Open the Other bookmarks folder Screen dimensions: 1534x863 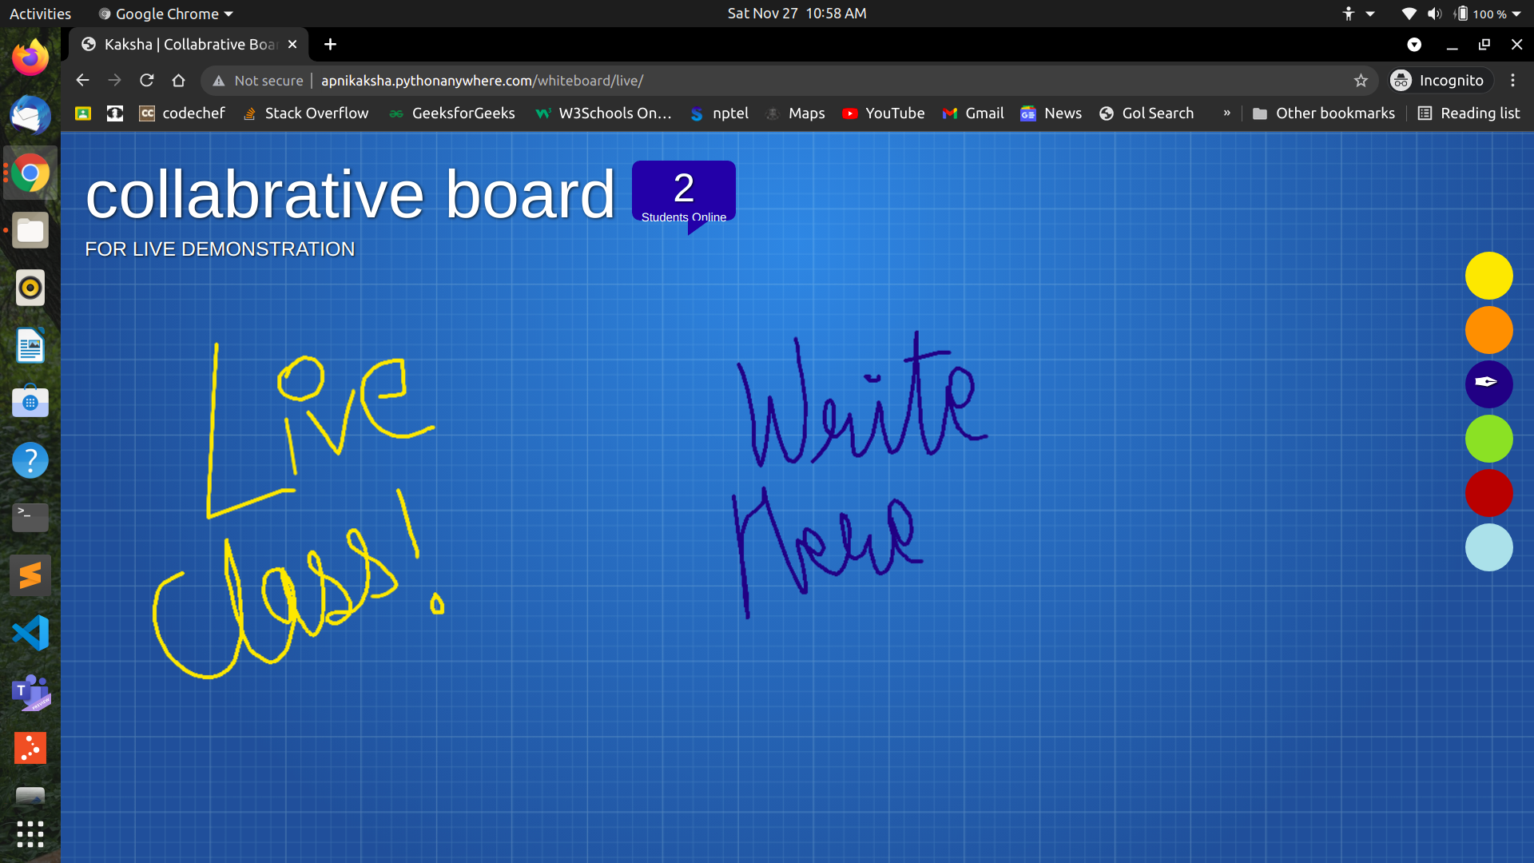(x=1324, y=113)
